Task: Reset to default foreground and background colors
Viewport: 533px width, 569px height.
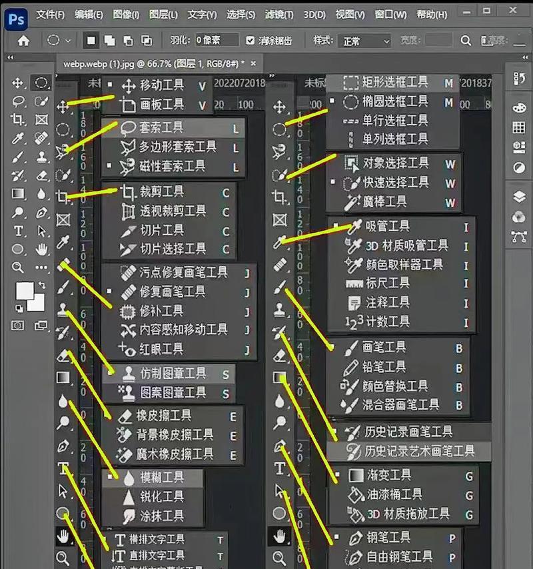Action: pyautogui.click(x=19, y=308)
